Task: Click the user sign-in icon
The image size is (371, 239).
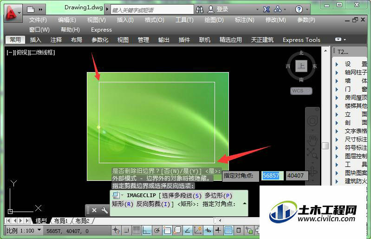Action: point(211,9)
